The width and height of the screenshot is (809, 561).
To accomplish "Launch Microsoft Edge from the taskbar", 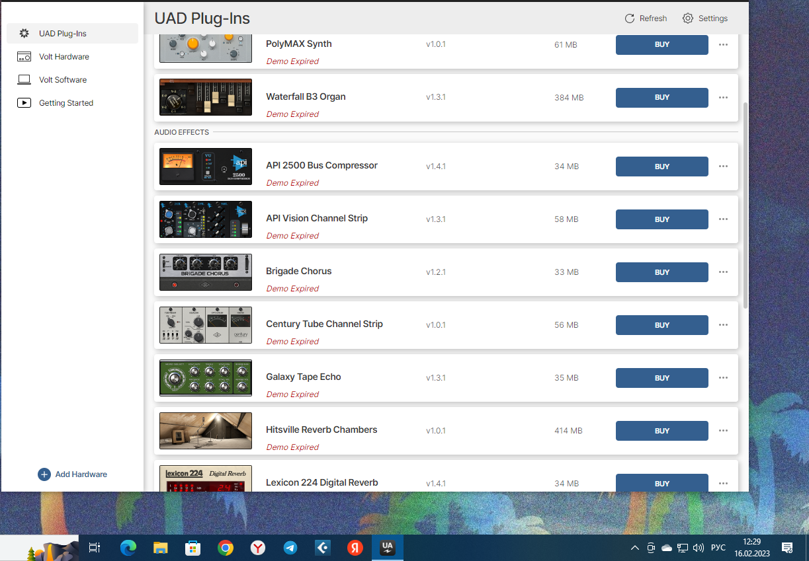I will [128, 548].
